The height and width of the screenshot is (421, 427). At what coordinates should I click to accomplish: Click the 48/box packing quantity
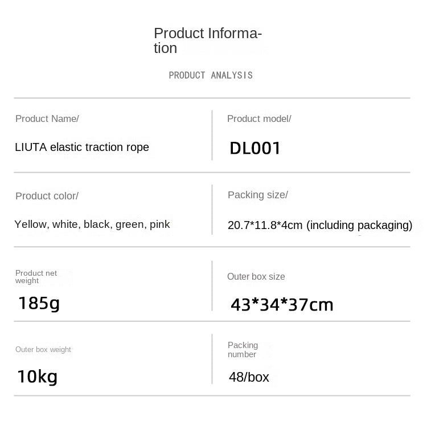pyautogui.click(x=248, y=377)
